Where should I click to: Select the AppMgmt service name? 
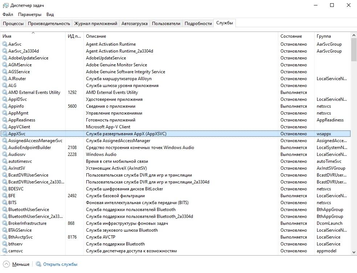19,113
